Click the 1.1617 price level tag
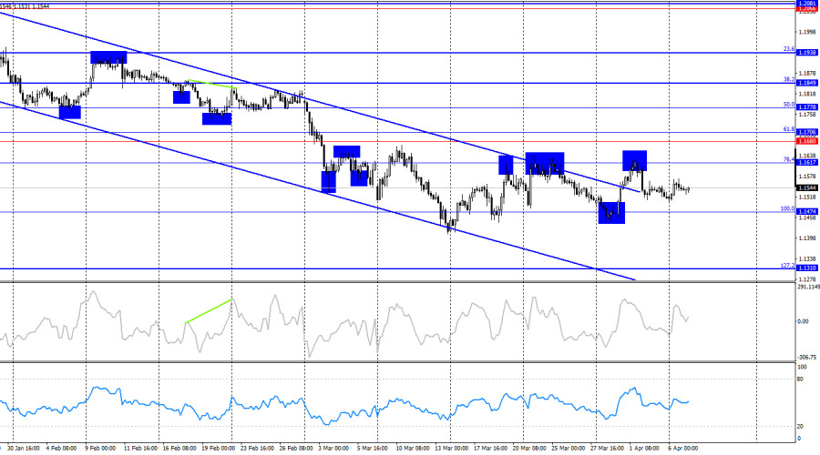820x455 pixels. click(807, 163)
